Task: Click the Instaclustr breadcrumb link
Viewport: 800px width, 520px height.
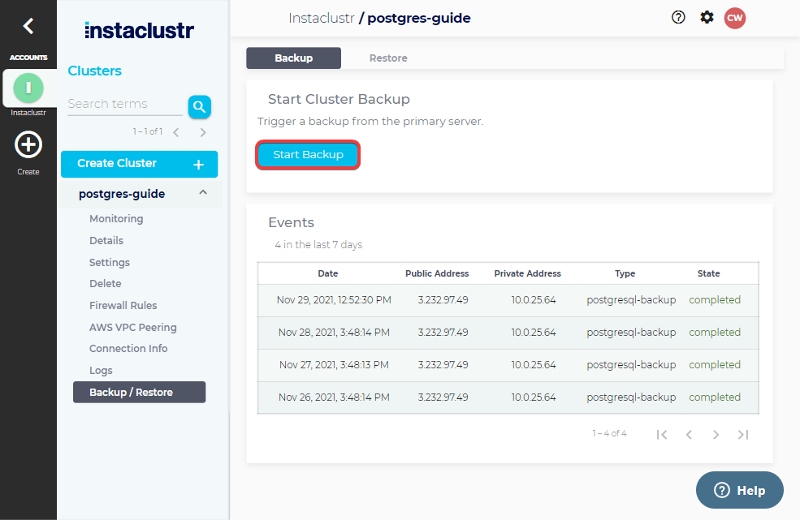Action: click(x=321, y=19)
